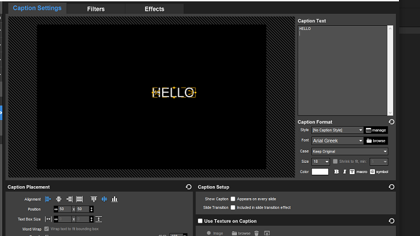Delete the caption texture image
Screen dimensions: 420x236
click(x=256, y=233)
